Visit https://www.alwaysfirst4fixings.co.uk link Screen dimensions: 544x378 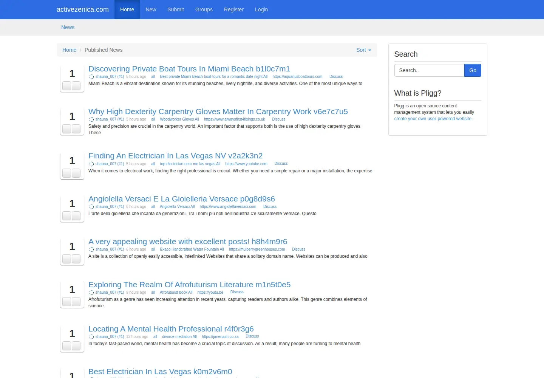[x=235, y=119]
